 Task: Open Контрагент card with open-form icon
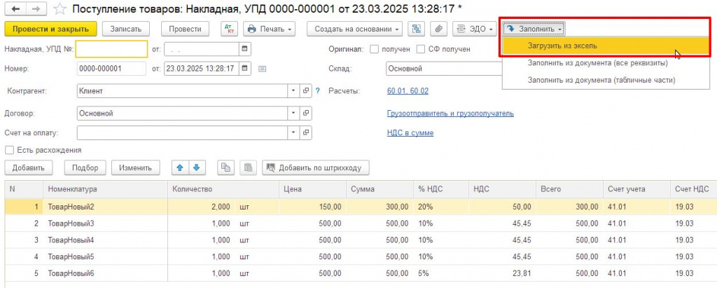(306, 91)
